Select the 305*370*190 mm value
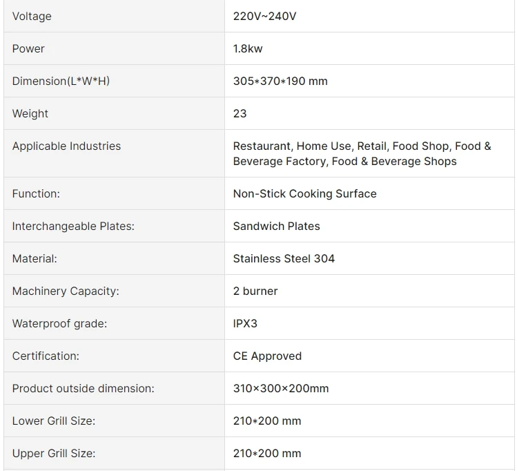The height and width of the screenshot is (471, 517). tap(280, 81)
